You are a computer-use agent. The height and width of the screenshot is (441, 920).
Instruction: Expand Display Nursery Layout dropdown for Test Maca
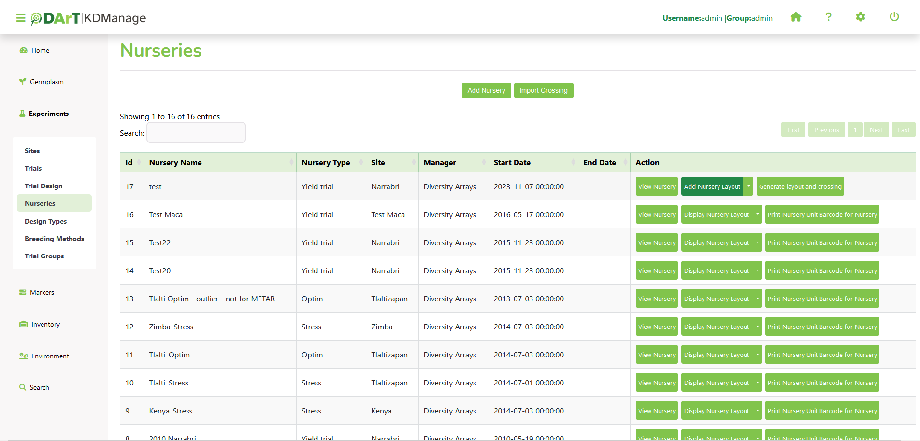(757, 215)
